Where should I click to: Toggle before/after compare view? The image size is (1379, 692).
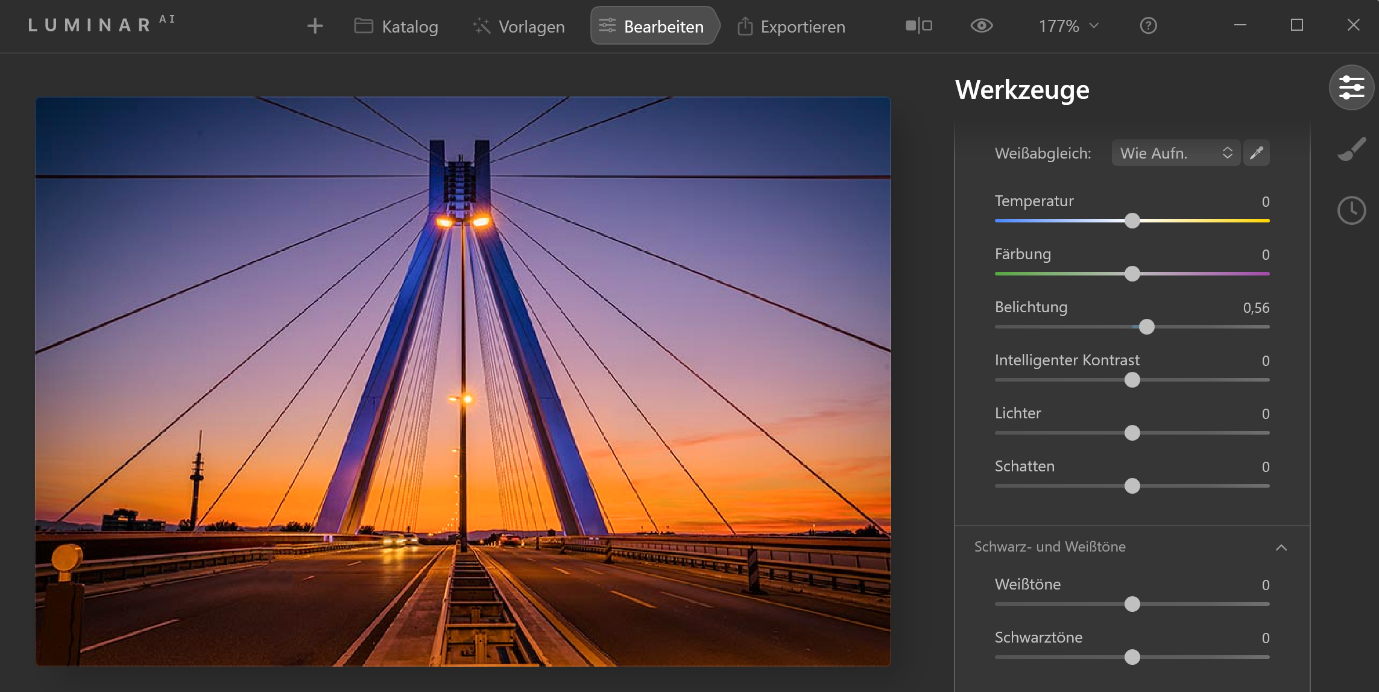point(919,26)
